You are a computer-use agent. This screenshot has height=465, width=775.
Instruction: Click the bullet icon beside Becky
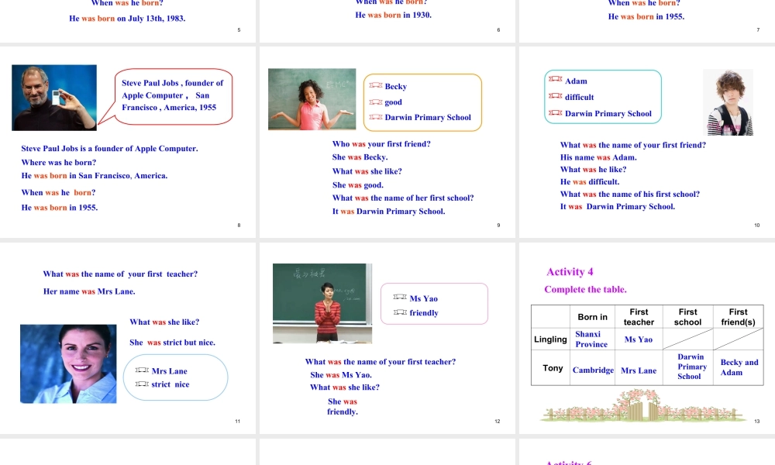[376, 86]
